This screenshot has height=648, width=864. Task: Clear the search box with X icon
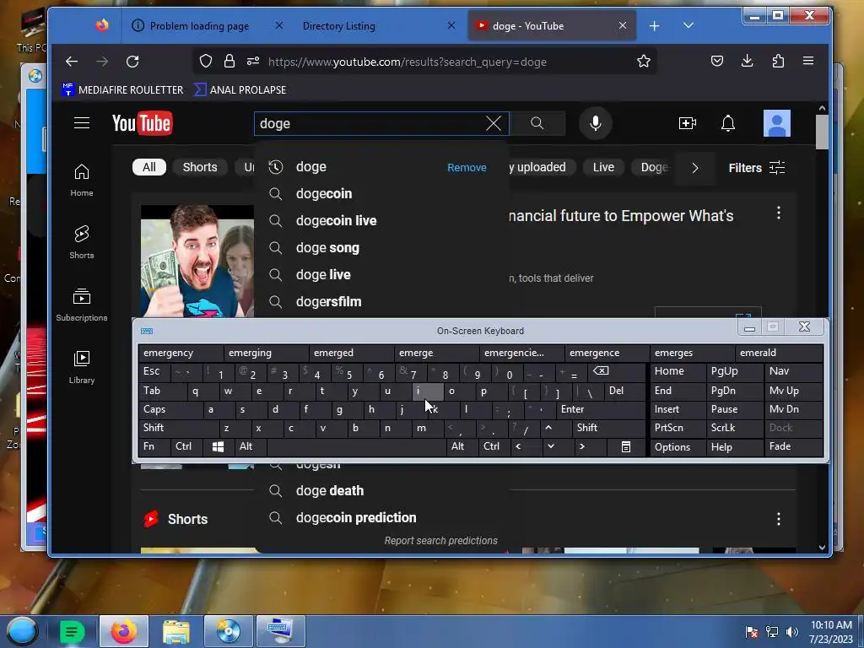tap(493, 123)
